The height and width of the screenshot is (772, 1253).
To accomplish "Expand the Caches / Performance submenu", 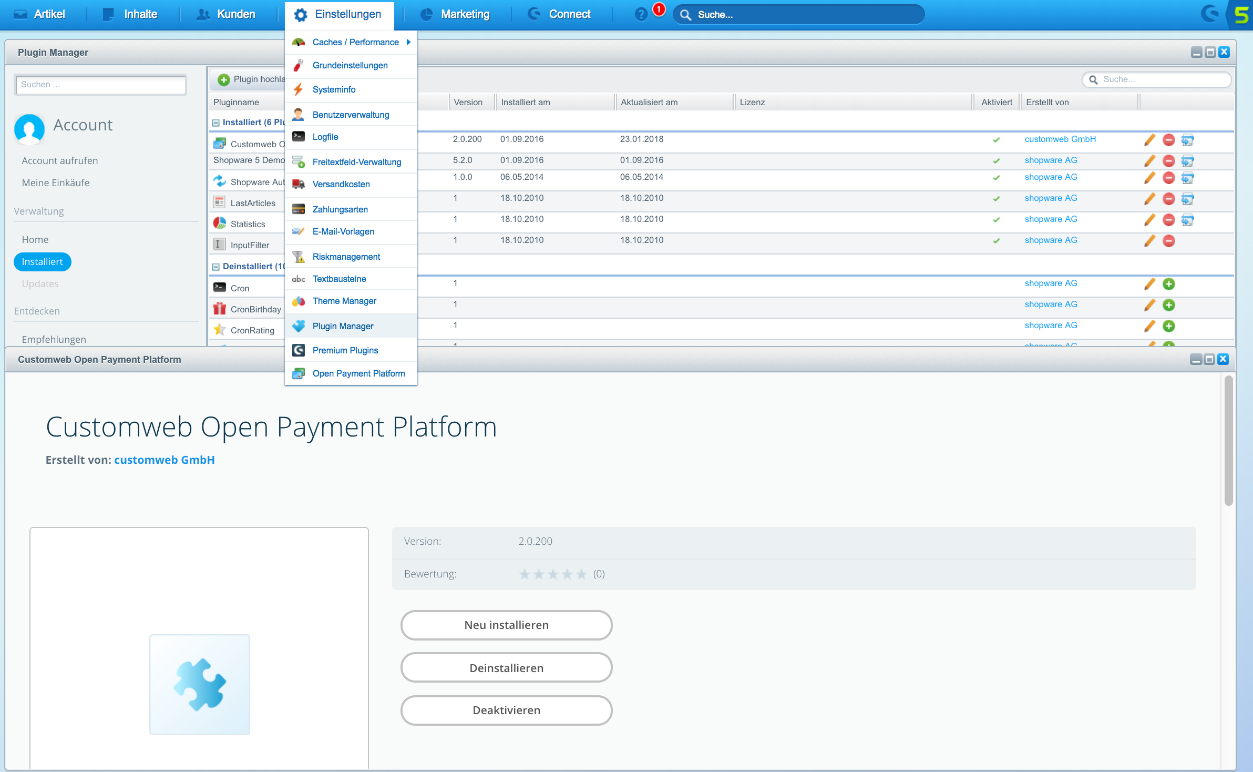I will [x=351, y=42].
